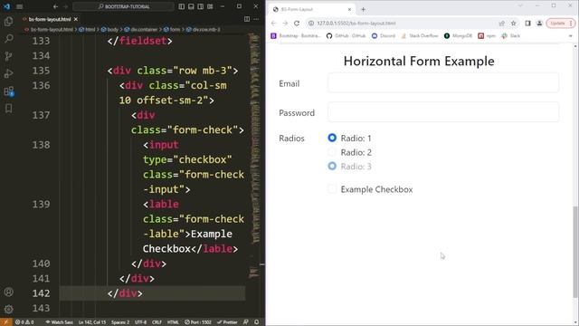The width and height of the screenshot is (579, 326).
Task: Open the div.container breadcrumb dropdown
Action: point(141,30)
